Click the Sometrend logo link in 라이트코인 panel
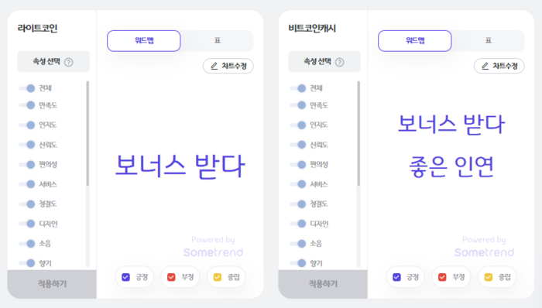The width and height of the screenshot is (542, 308). [213, 252]
